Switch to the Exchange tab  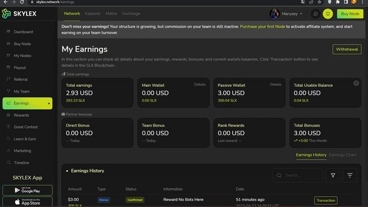click(131, 14)
